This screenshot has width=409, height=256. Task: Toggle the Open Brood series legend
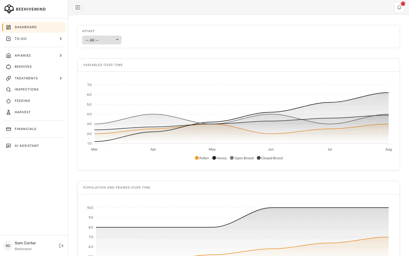(x=242, y=158)
